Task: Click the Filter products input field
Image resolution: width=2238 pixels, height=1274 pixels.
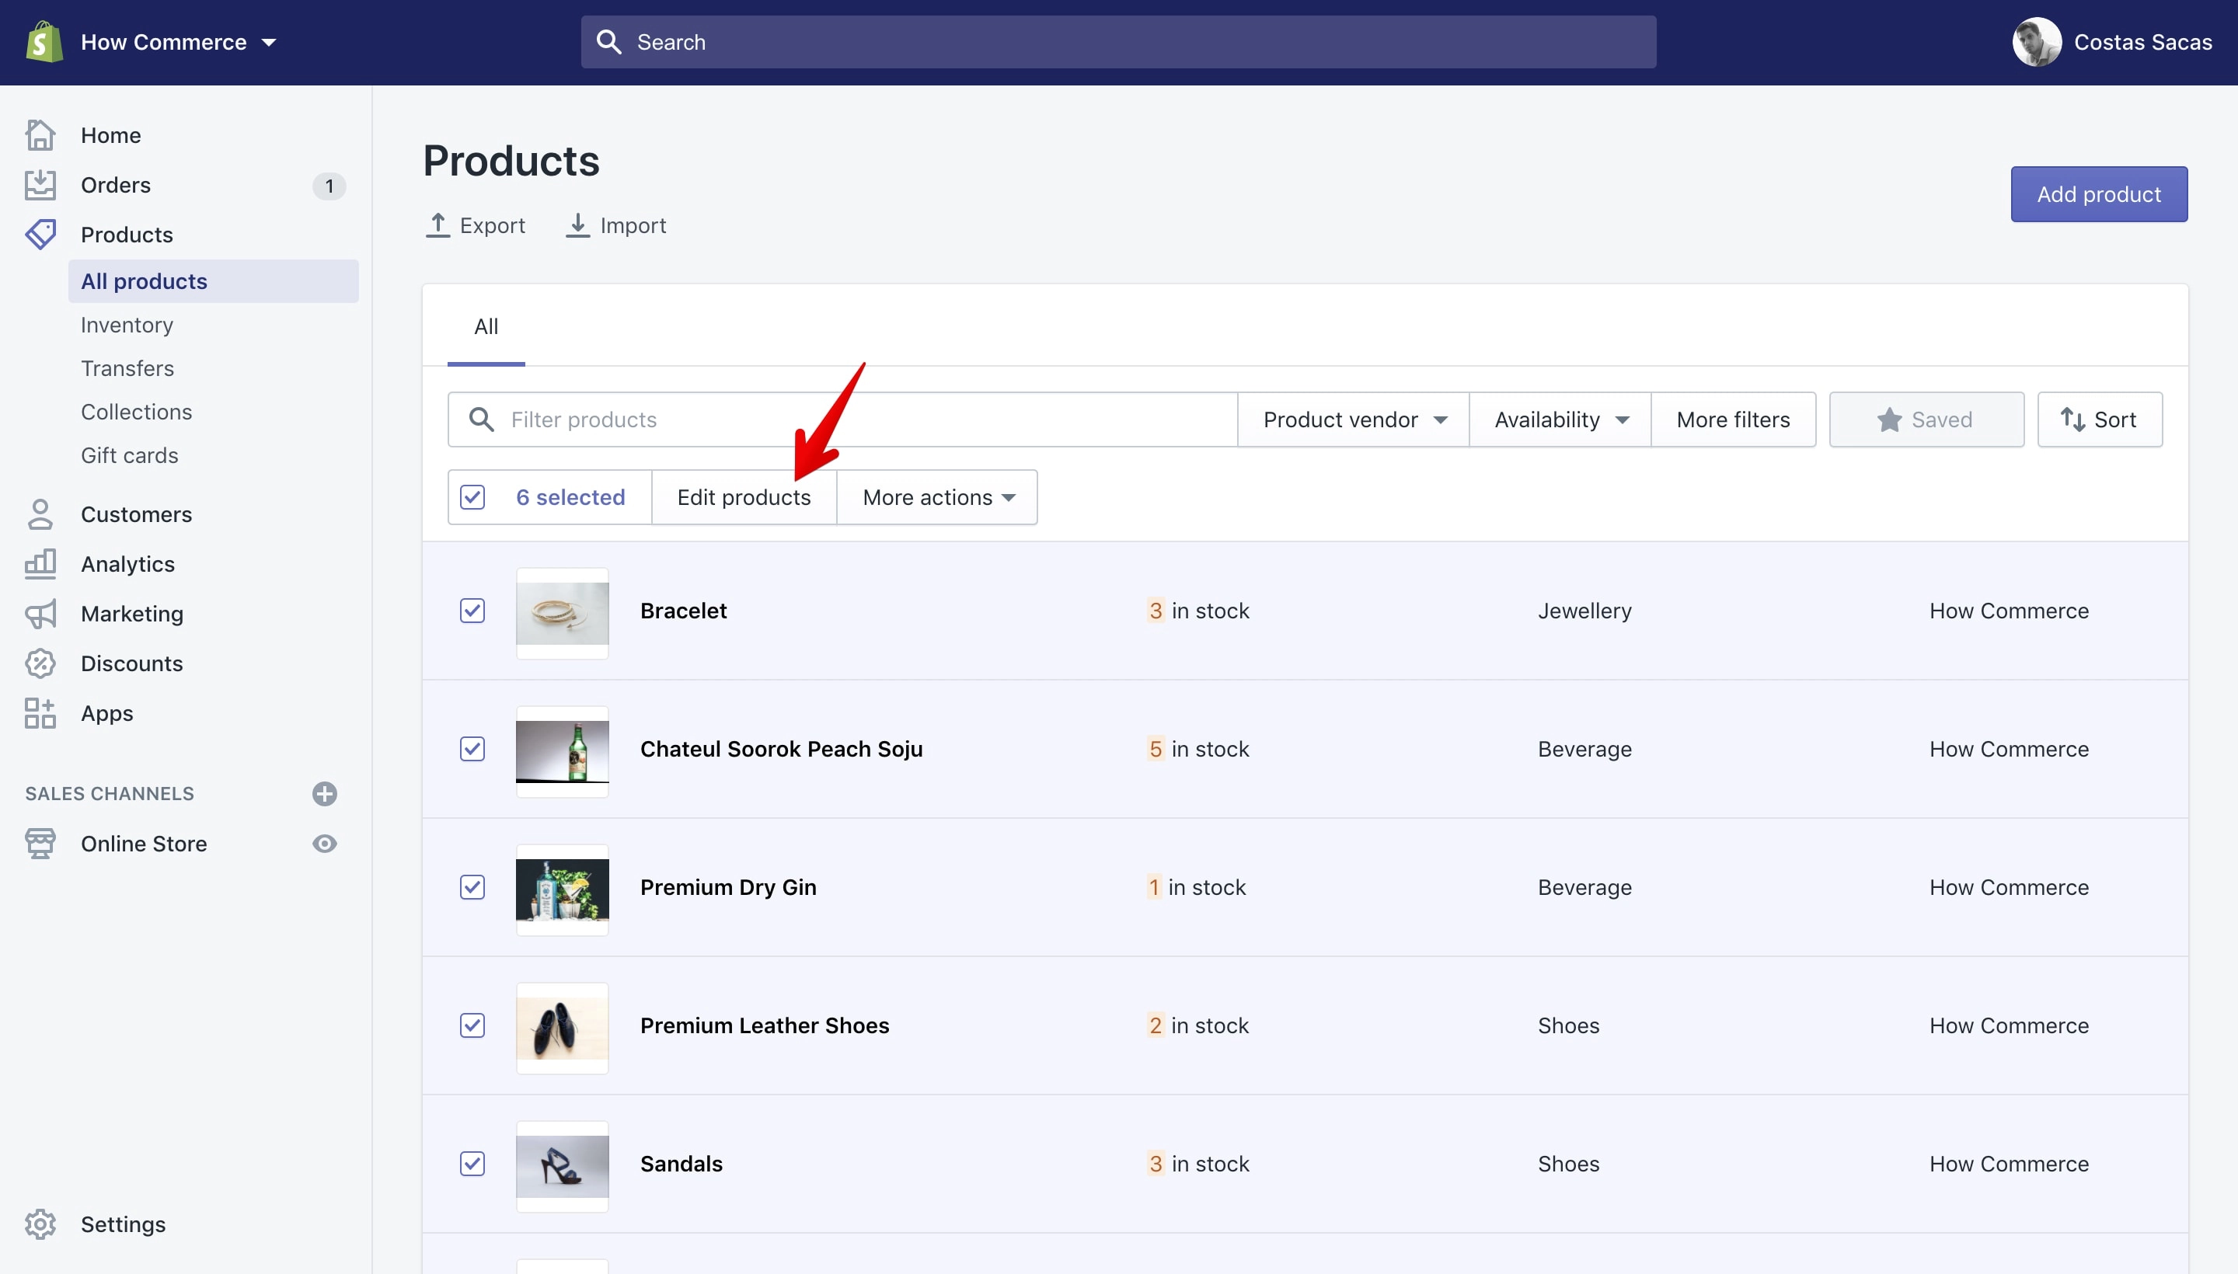Action: (842, 419)
